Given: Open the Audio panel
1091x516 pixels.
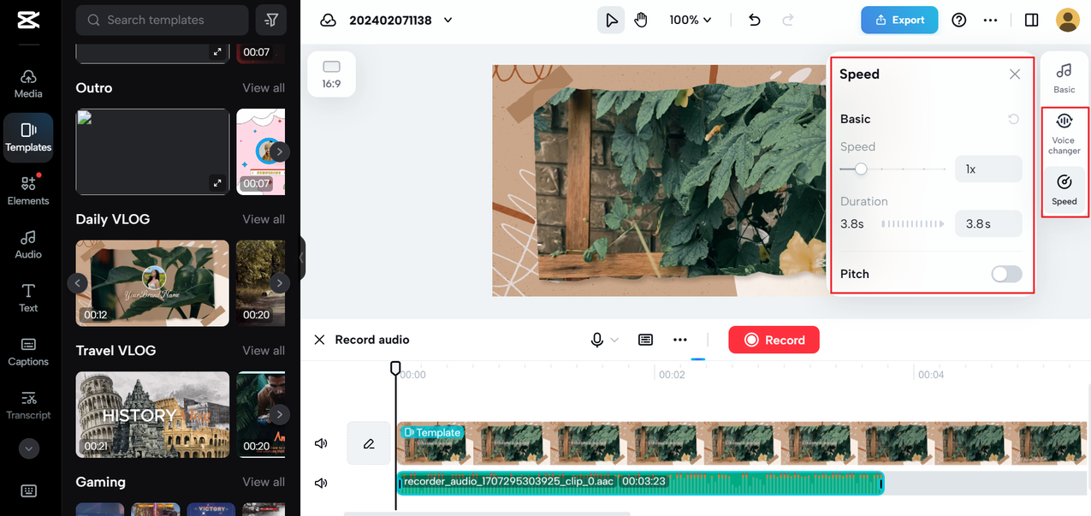Looking at the screenshot, I should coord(28,244).
